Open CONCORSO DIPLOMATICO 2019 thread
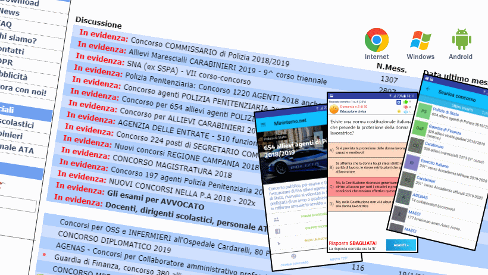Image resolution: width=488 pixels, height=275 pixels. click(x=114, y=242)
